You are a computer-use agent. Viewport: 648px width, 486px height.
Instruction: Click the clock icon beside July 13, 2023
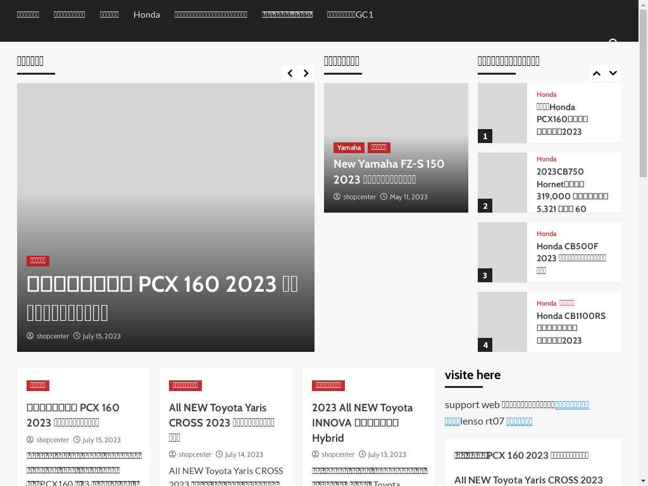(363, 454)
